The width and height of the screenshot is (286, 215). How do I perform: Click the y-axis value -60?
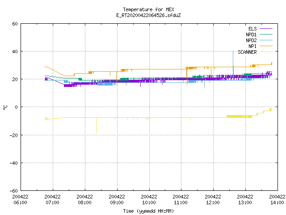[x=14, y=191]
